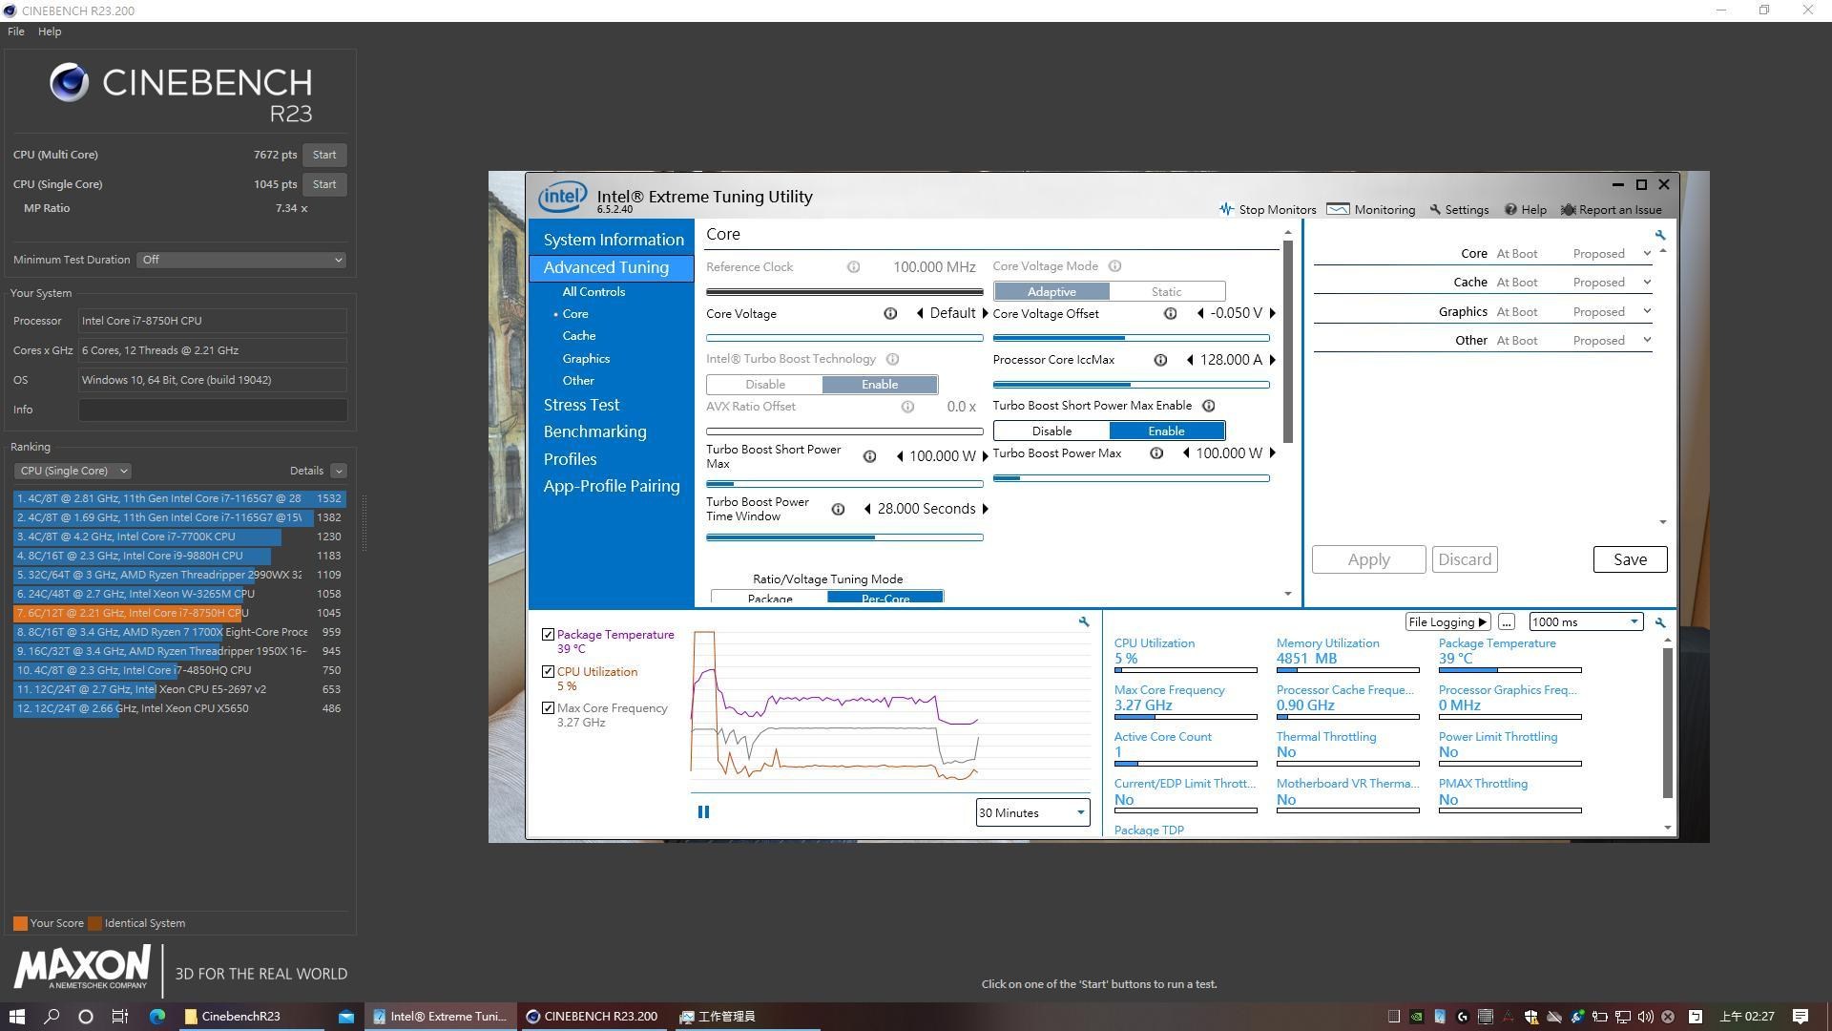Expand the Graphics proposed settings row

[x=1647, y=312]
